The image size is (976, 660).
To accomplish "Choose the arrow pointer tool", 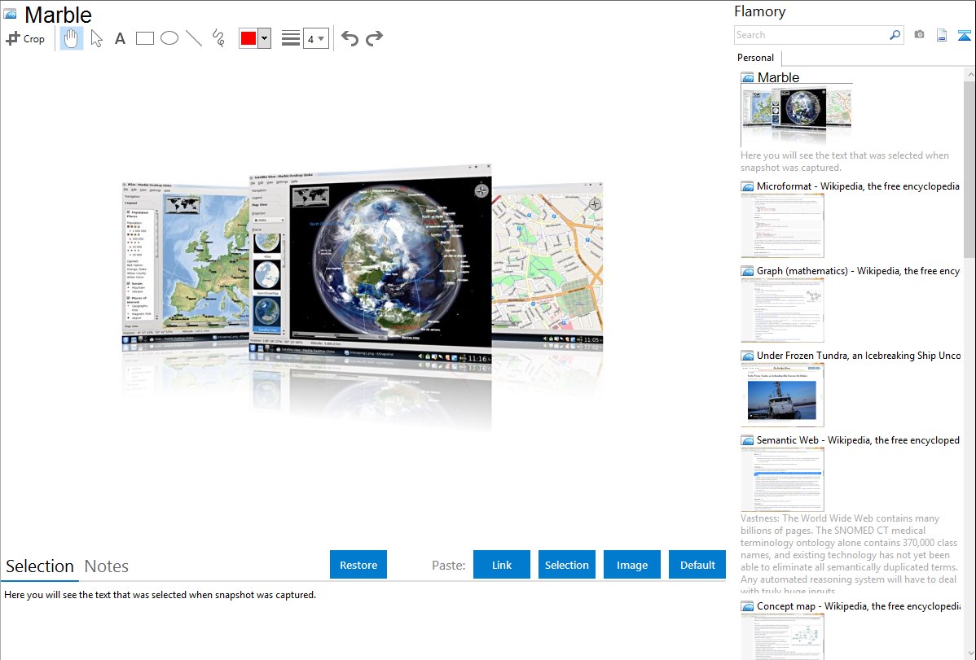I will click(x=96, y=38).
